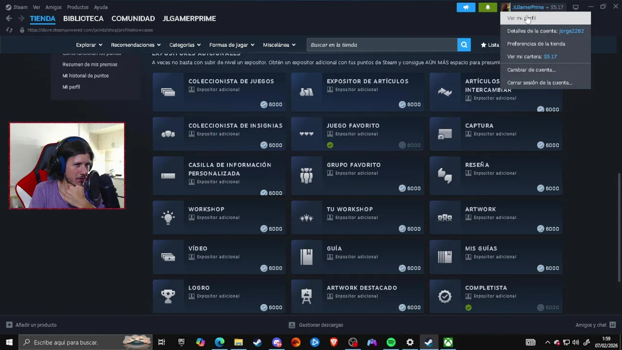Select Cerrar sesión de la cuenta
This screenshot has width=622, height=350.
click(x=546, y=83)
